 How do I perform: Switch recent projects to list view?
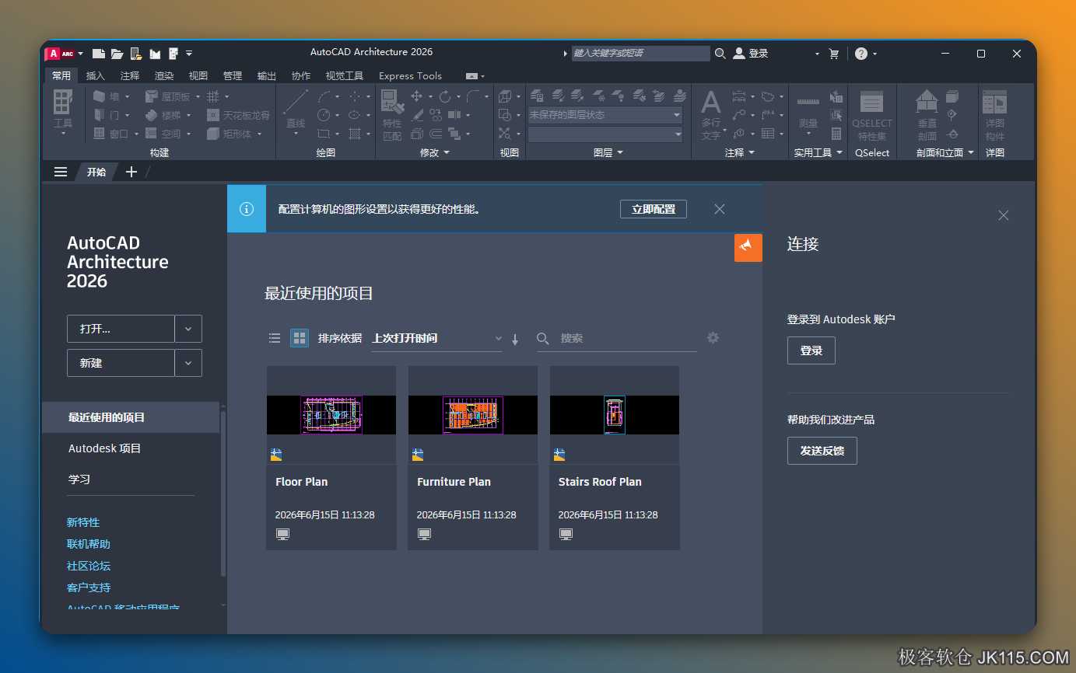275,338
